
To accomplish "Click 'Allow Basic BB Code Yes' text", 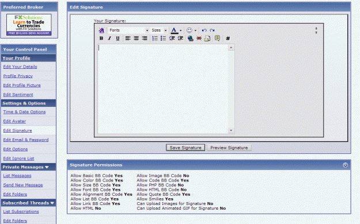I will tap(96, 176).
